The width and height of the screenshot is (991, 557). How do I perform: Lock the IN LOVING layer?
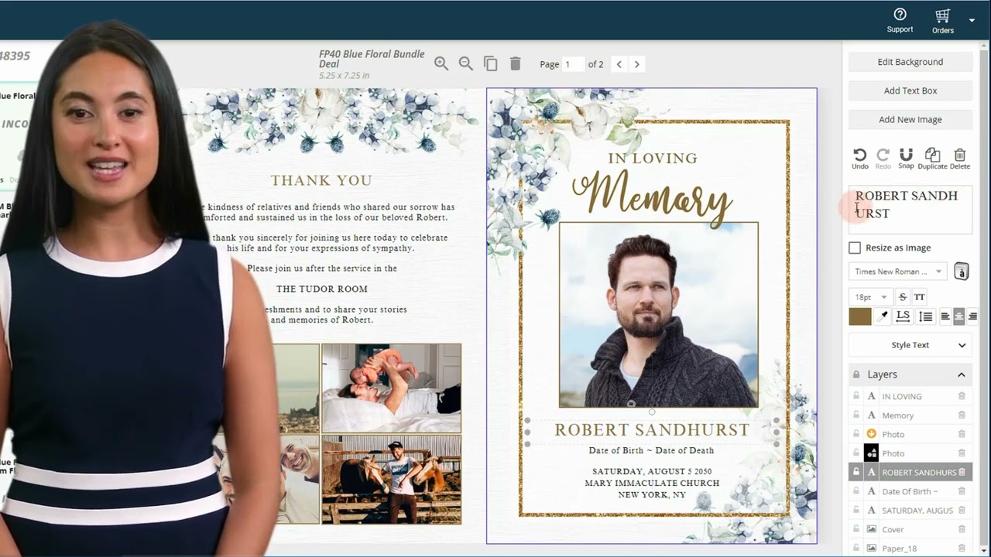tap(856, 396)
